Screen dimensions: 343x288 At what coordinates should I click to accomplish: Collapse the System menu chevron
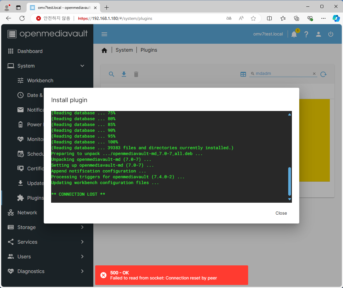tap(82, 66)
